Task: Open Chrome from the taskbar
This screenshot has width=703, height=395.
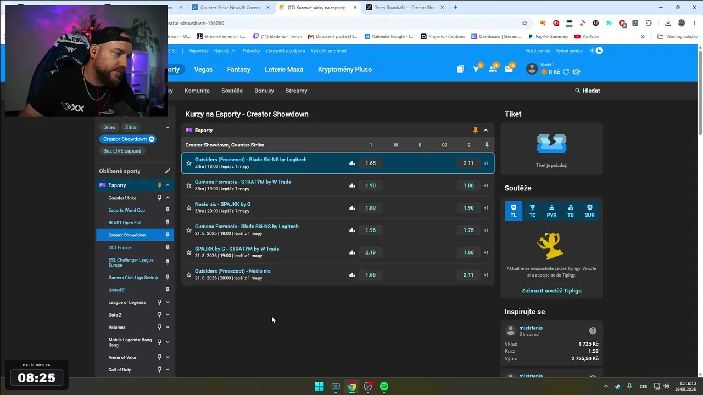Action: [x=351, y=386]
